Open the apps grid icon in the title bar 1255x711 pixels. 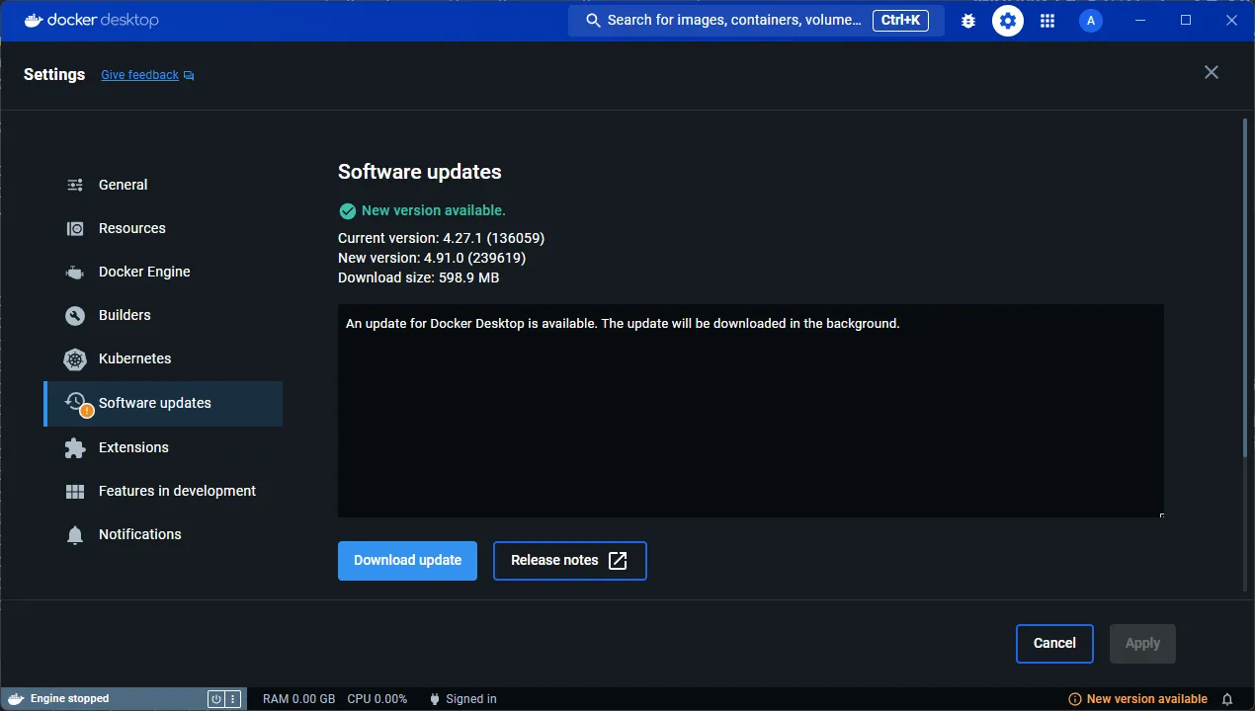point(1047,21)
